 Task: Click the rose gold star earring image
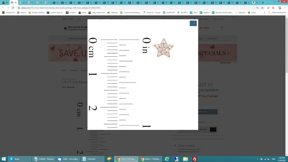tap(163, 48)
